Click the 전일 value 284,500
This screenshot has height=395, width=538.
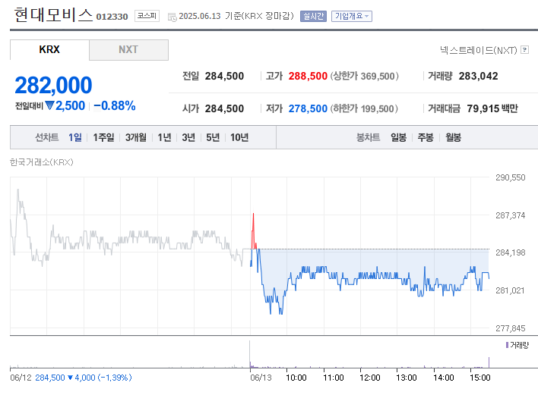pos(224,76)
